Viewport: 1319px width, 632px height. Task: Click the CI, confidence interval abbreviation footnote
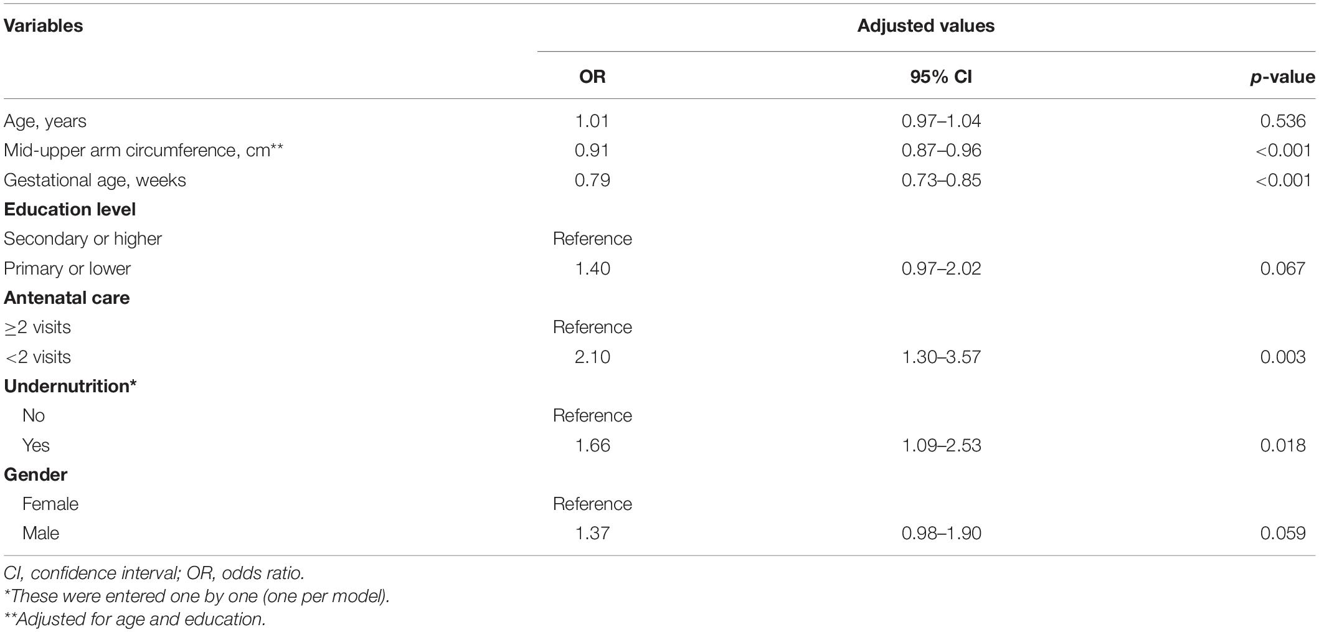coord(154,573)
